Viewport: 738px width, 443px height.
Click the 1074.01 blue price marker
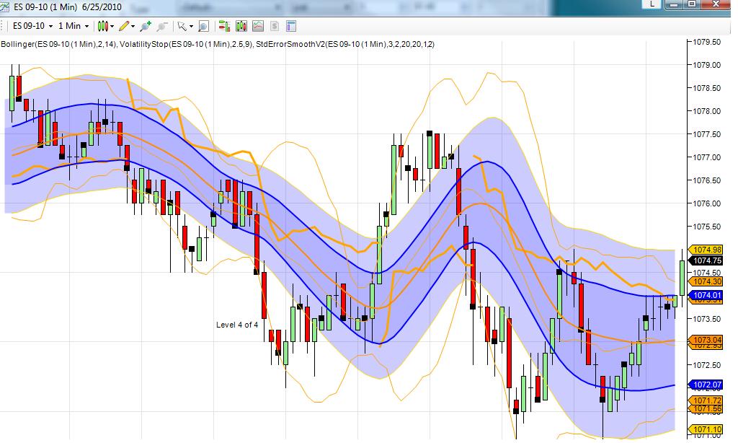click(705, 296)
